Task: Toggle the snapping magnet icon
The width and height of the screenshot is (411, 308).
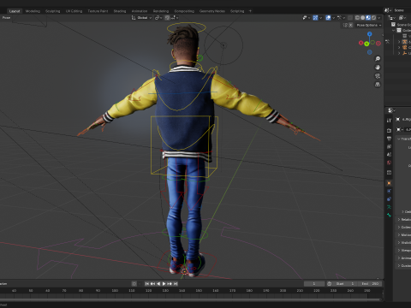Action: (x=167, y=18)
